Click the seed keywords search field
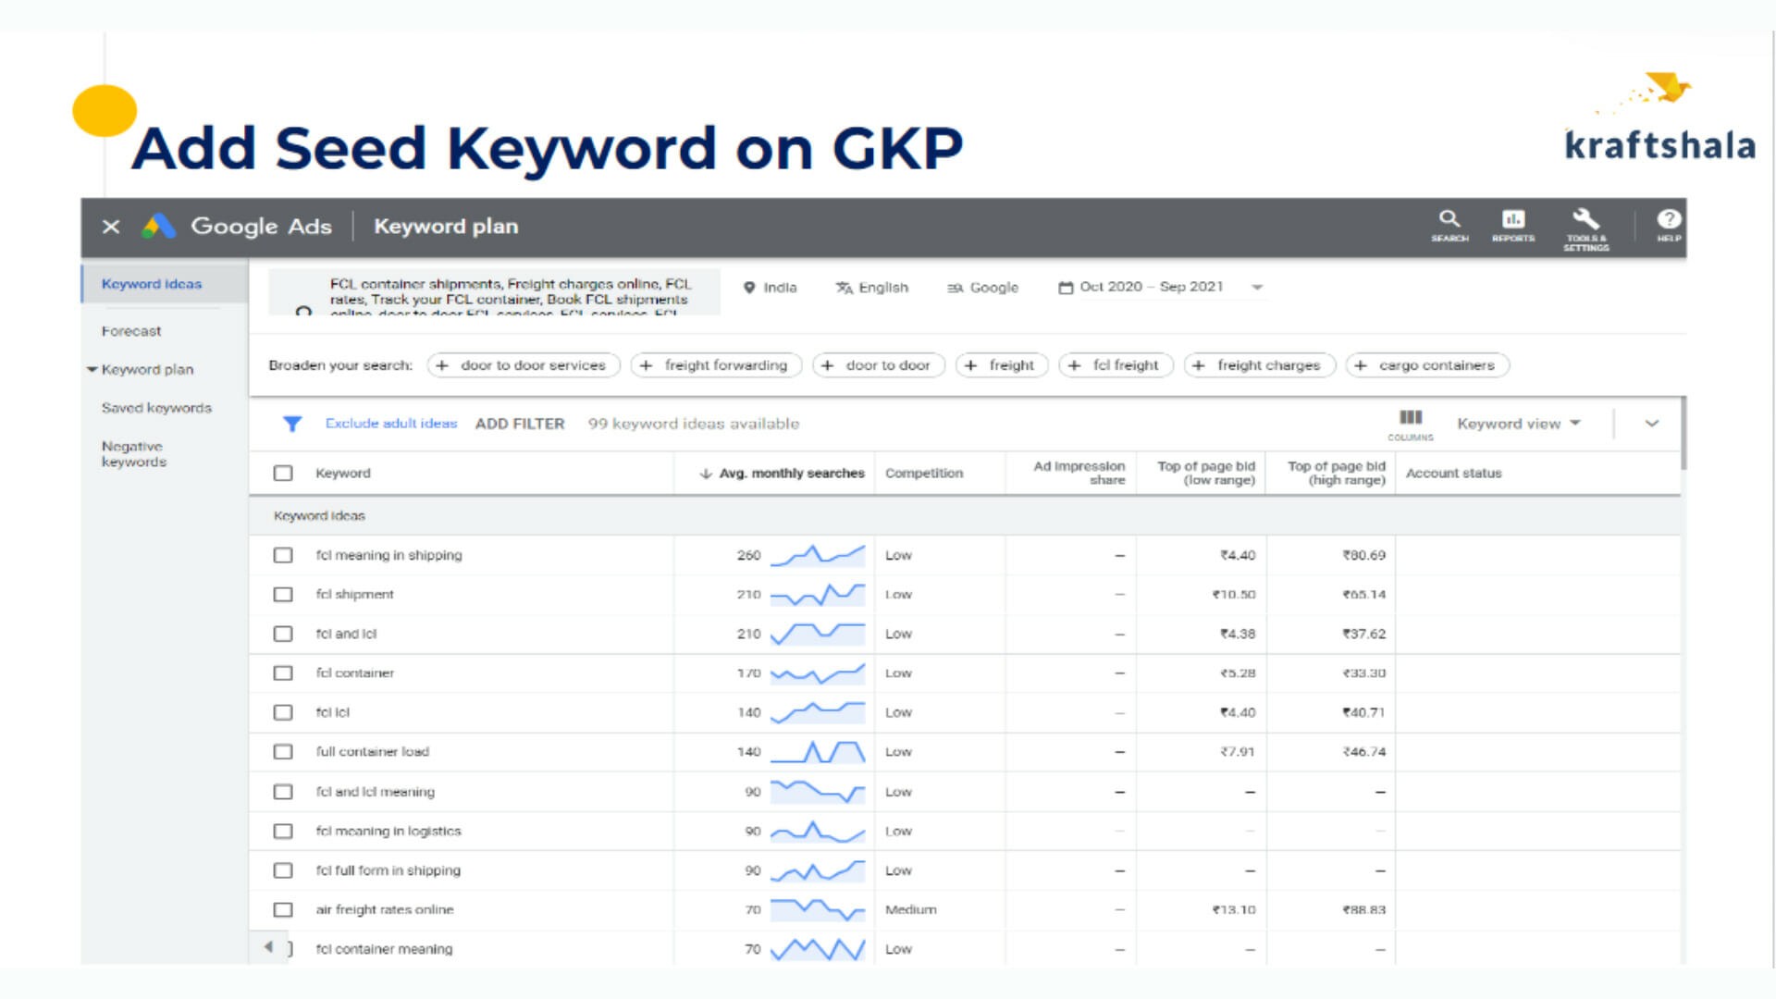 495,293
